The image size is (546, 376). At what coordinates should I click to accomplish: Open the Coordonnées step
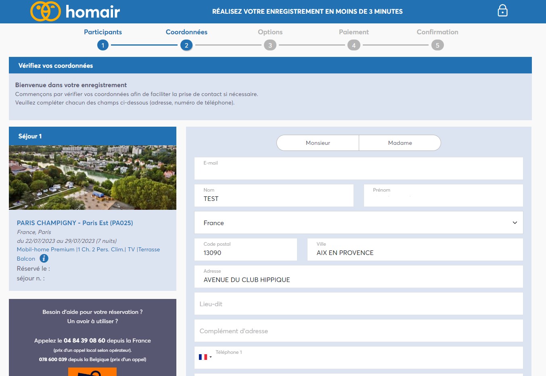point(186,32)
